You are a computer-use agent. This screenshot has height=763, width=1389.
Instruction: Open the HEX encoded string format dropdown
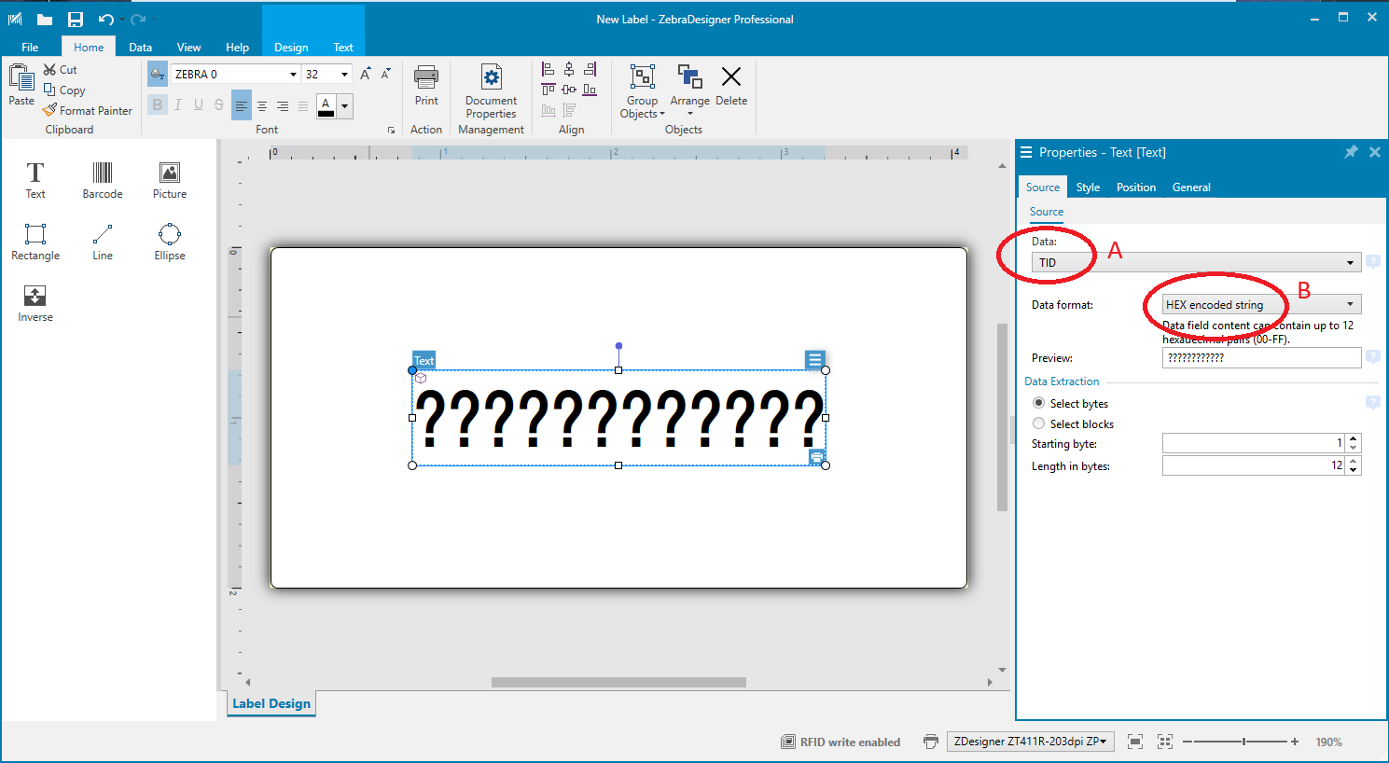coord(1261,304)
